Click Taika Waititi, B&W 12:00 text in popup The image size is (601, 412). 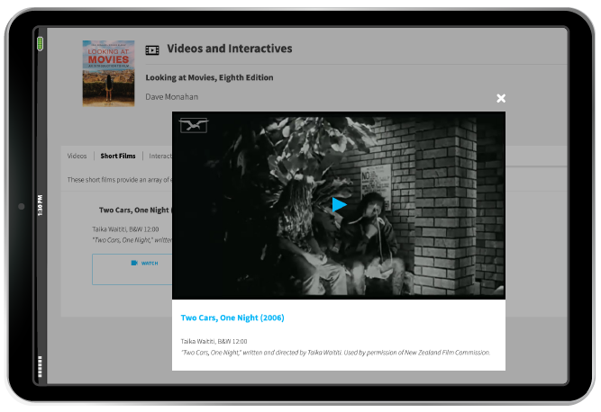pos(214,341)
